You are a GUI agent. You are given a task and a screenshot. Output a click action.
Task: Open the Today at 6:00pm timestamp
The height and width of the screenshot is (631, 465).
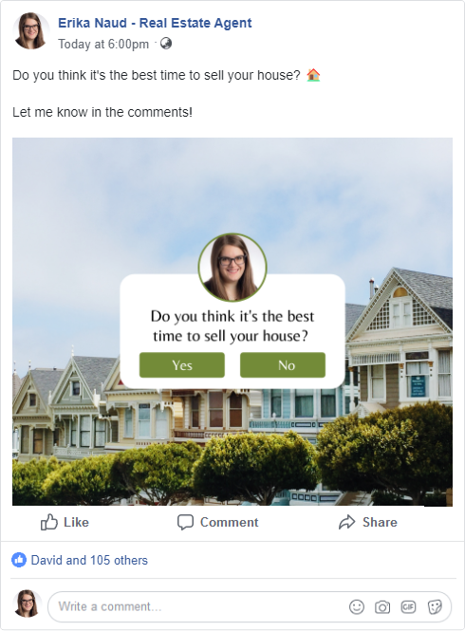point(103,44)
